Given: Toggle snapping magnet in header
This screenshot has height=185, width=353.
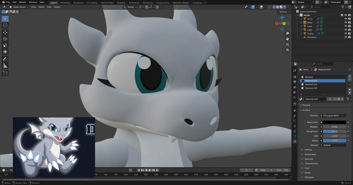Looking at the screenshot, I should pyautogui.click(x=147, y=7).
